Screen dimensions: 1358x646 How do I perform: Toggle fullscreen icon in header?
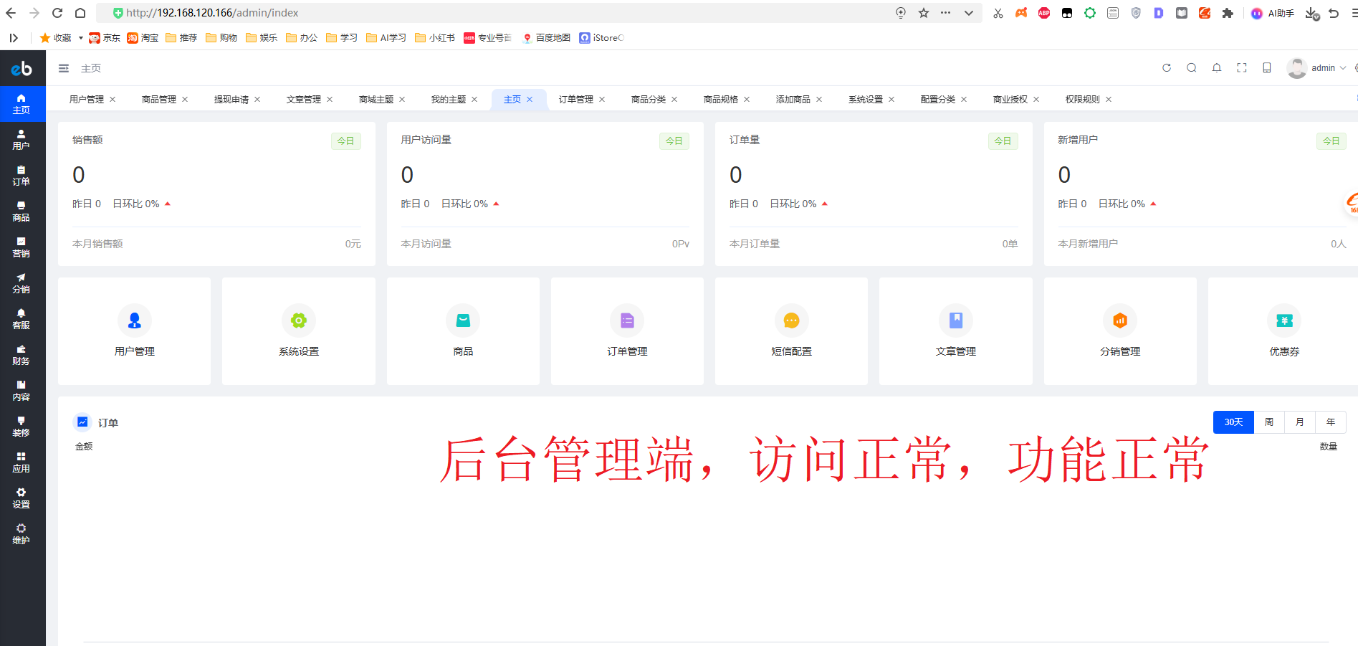click(x=1242, y=68)
